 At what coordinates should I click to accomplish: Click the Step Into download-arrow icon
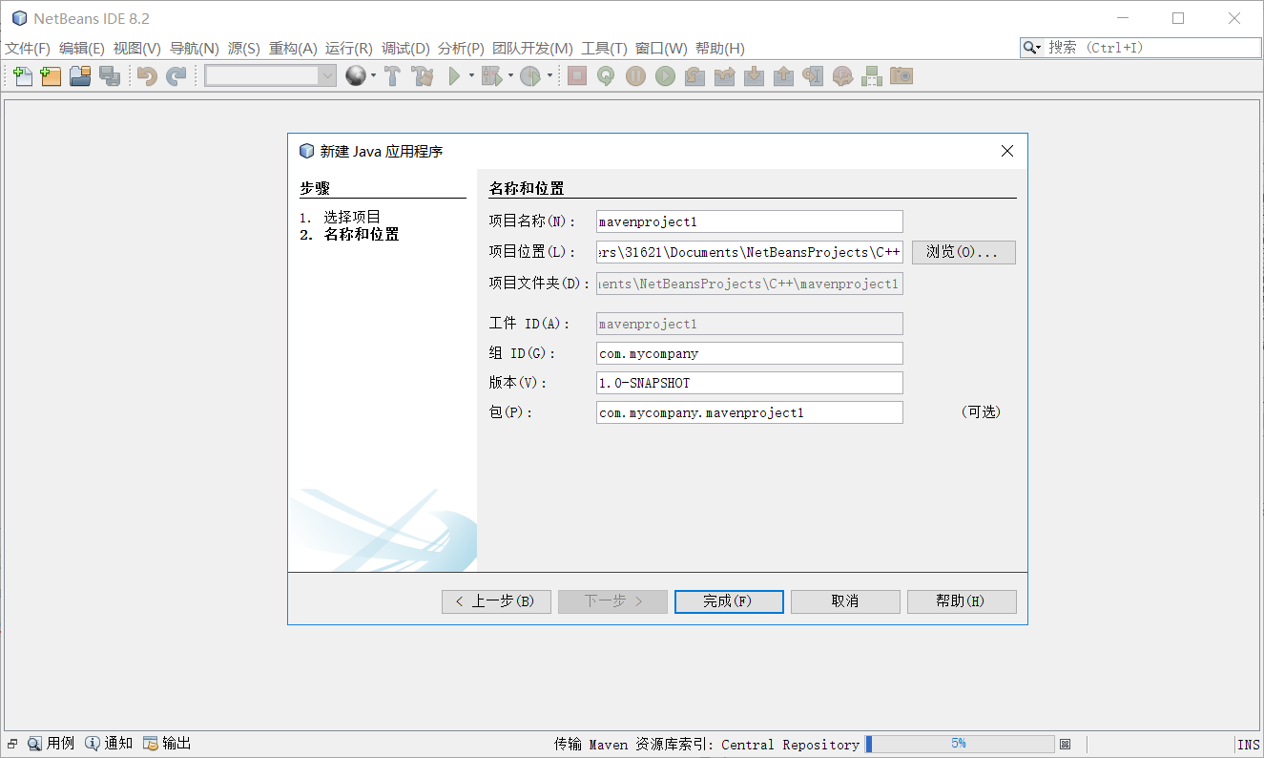coord(754,76)
